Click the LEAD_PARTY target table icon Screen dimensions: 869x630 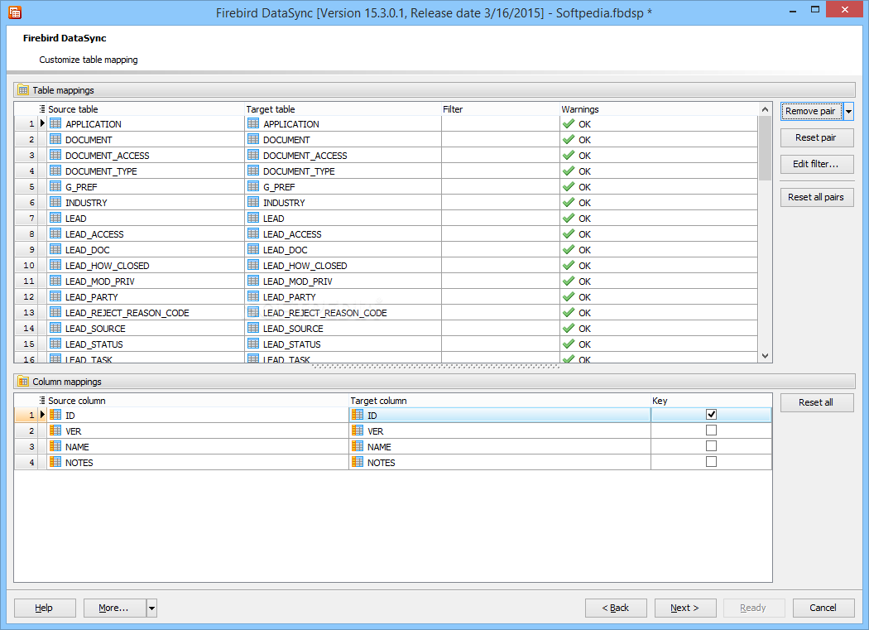(253, 296)
